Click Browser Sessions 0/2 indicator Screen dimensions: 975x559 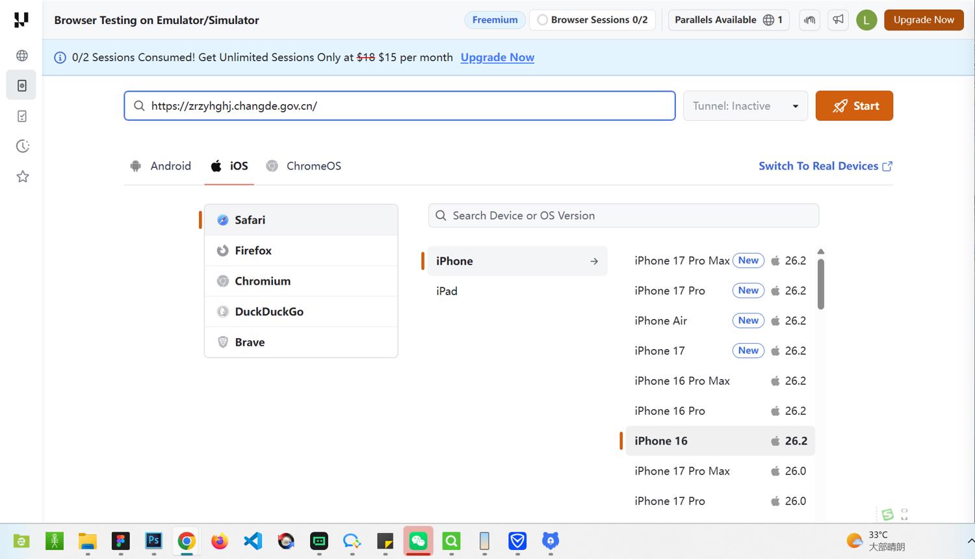(592, 20)
